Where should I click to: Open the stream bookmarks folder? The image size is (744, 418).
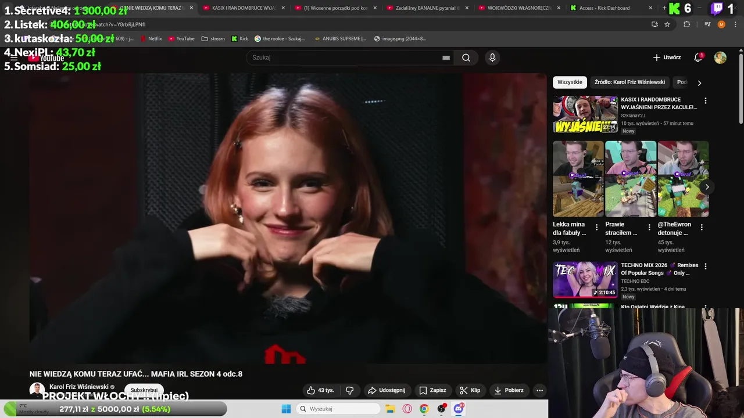point(213,39)
